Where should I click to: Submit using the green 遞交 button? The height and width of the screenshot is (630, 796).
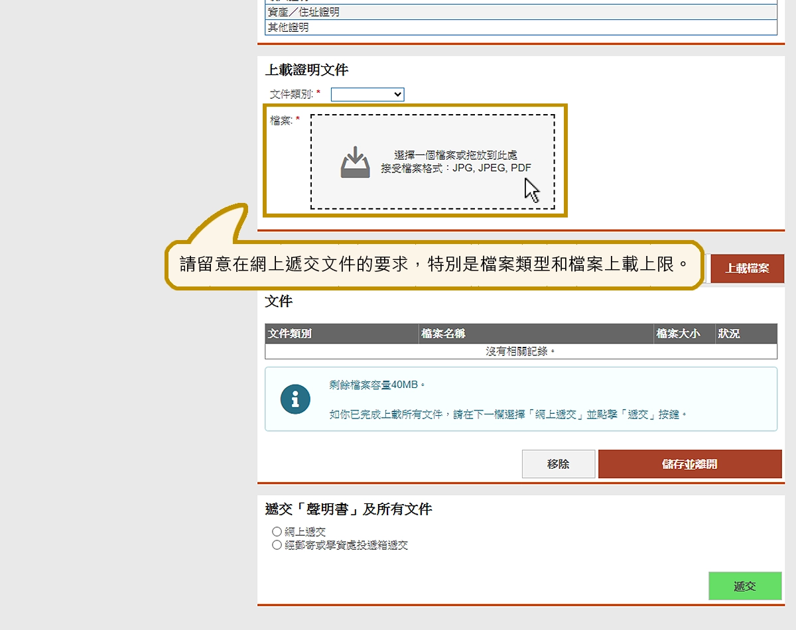click(744, 586)
